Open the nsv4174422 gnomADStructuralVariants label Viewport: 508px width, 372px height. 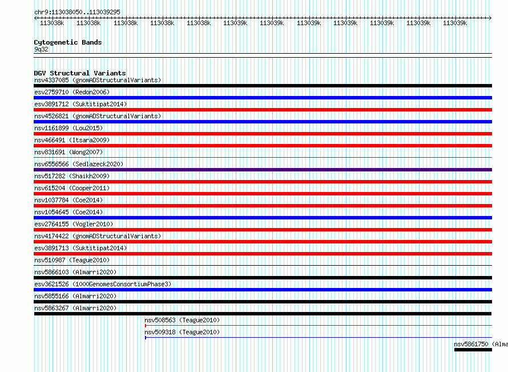pos(98,236)
